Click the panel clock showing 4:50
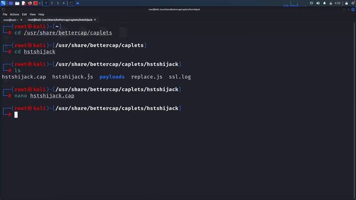Image resolution: width=356 pixels, height=200 pixels. point(338,3)
